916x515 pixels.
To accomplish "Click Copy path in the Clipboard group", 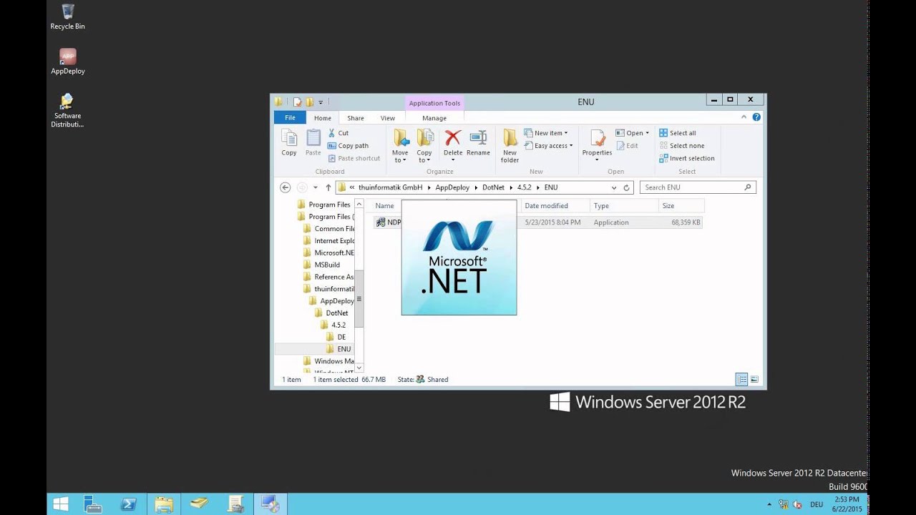I will pyautogui.click(x=348, y=146).
